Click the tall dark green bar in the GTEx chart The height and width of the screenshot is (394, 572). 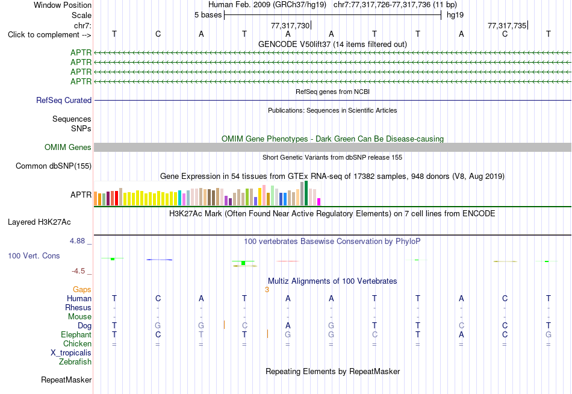(306, 193)
